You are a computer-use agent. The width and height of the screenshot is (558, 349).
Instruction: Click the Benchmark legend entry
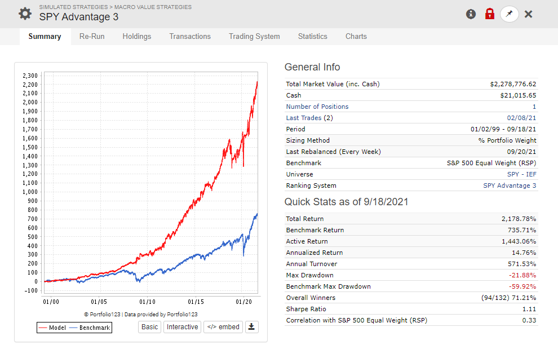[90, 328]
